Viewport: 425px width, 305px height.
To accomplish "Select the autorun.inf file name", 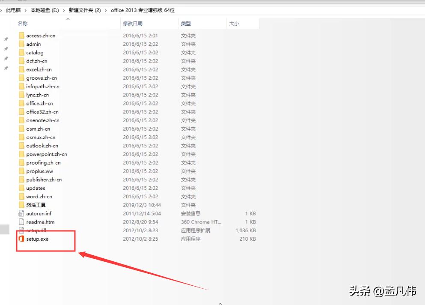I will [x=39, y=213].
